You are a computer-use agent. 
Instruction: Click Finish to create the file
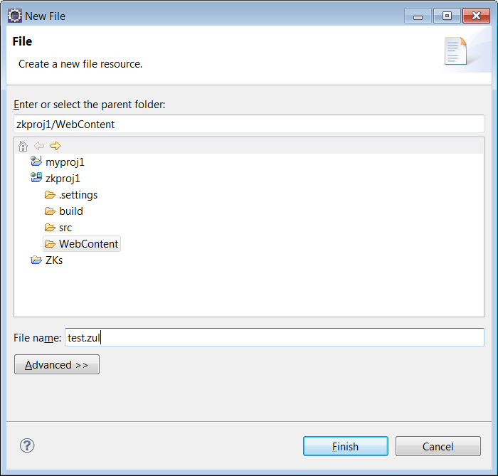point(346,446)
